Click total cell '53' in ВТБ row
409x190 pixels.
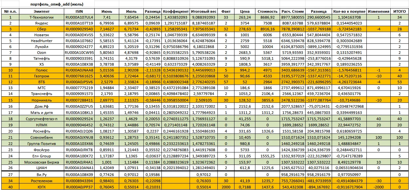[x=400, y=82]
